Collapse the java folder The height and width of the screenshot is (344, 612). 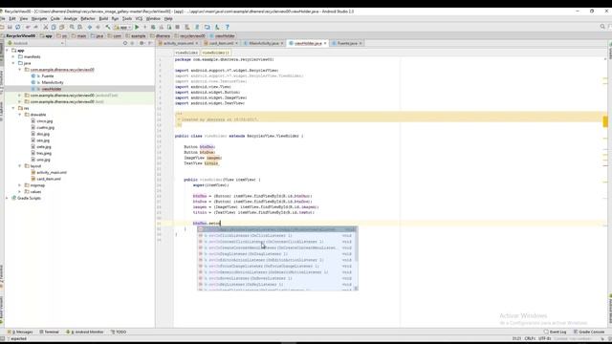[x=13, y=63]
